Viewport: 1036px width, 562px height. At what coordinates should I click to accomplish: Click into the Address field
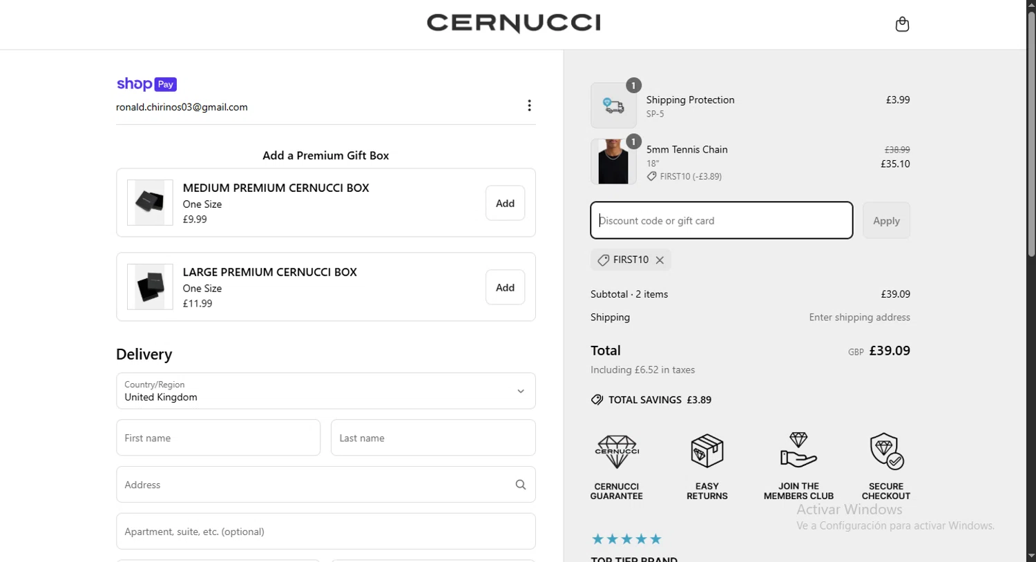pos(326,485)
